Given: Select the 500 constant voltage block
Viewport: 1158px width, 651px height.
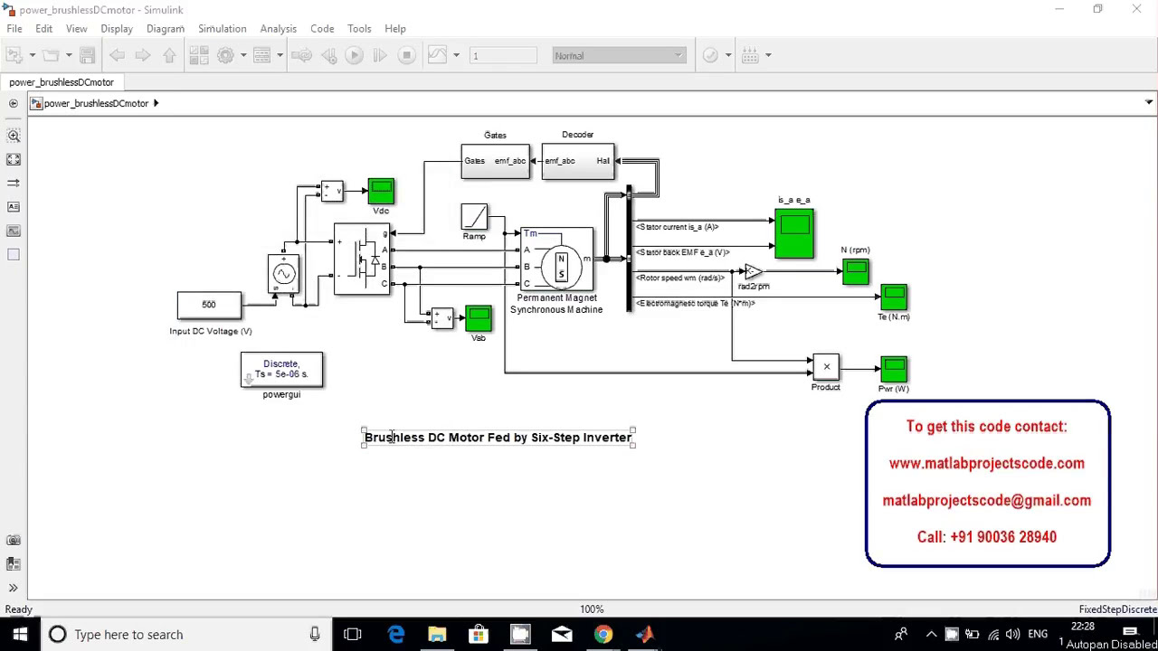Looking at the screenshot, I should pos(209,306).
